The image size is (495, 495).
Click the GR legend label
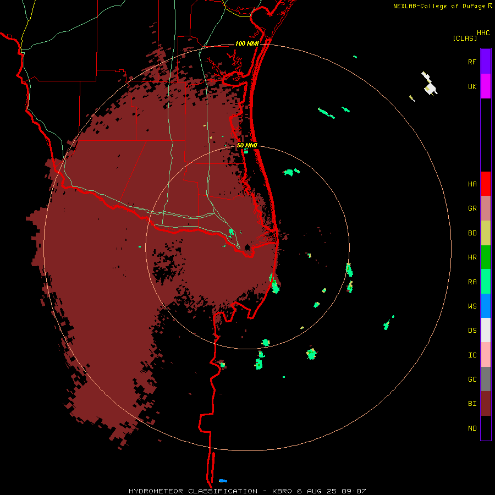[472, 208]
